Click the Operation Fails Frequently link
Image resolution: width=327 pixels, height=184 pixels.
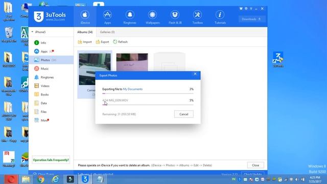coord(51,160)
